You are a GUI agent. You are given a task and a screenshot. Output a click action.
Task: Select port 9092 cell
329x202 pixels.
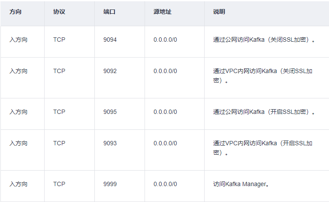tap(110, 71)
